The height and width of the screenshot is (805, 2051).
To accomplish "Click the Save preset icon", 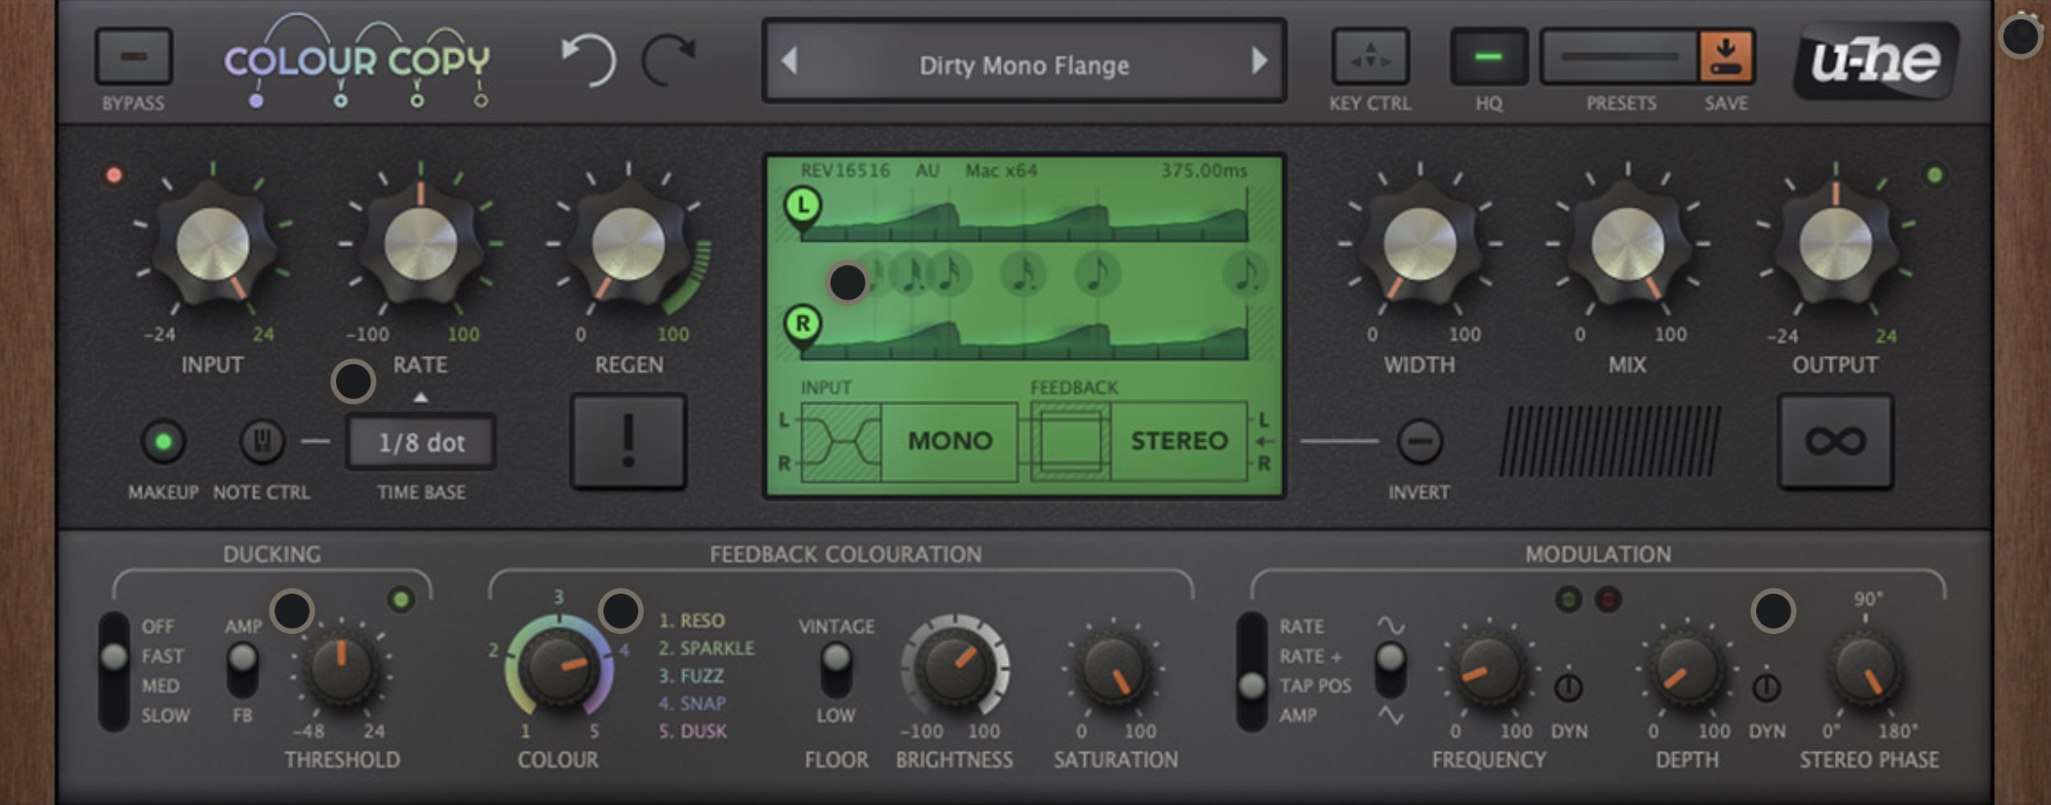I will coord(1725,57).
